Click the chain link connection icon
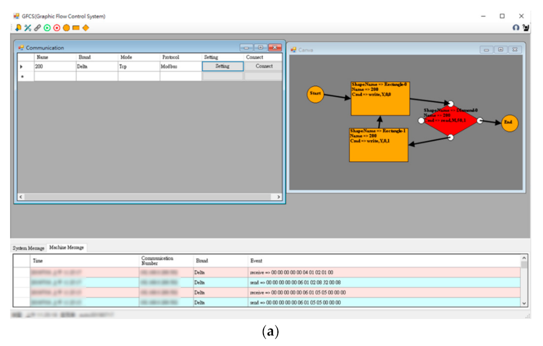The height and width of the screenshot is (346, 543). (x=37, y=28)
